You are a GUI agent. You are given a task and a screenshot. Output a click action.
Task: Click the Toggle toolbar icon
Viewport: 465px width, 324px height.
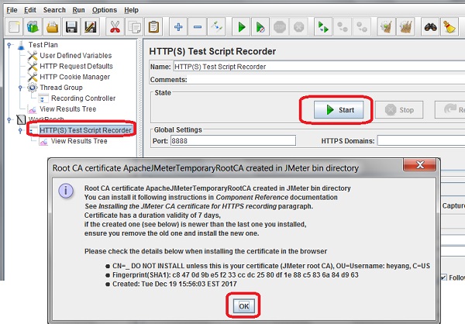(x=217, y=27)
